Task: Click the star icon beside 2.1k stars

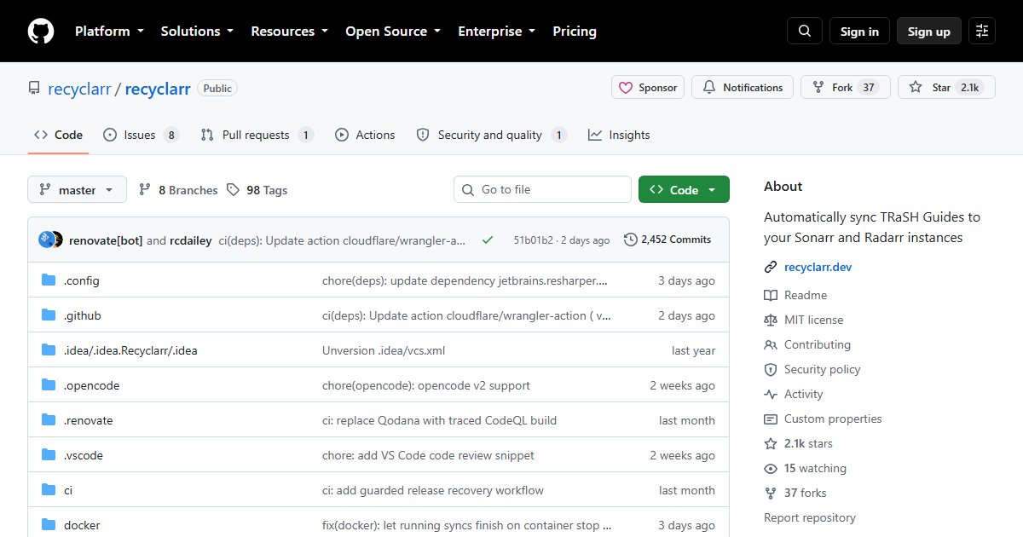Action: pyautogui.click(x=771, y=443)
